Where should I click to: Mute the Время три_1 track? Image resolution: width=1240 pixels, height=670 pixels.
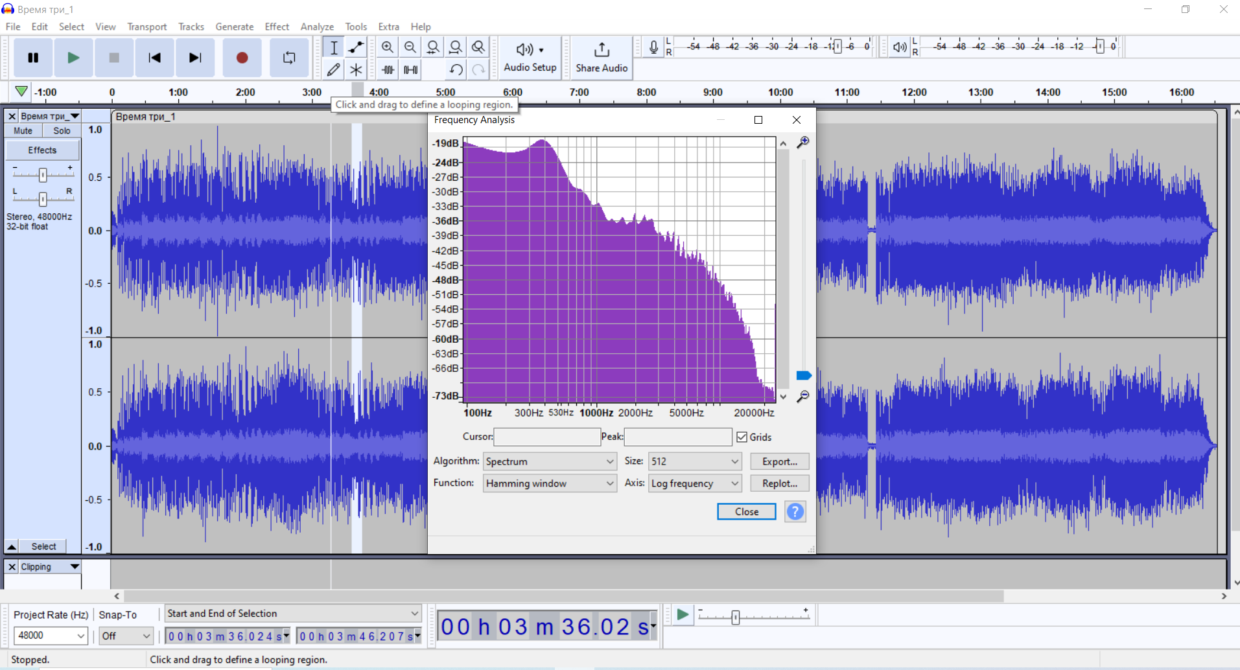tap(23, 131)
